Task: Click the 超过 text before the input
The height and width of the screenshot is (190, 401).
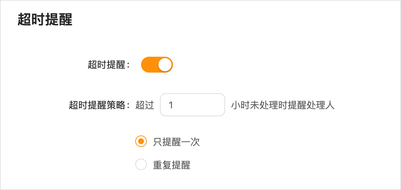Action: [145, 105]
